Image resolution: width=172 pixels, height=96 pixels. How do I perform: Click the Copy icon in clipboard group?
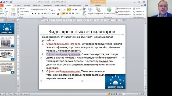[x=5, y=11]
